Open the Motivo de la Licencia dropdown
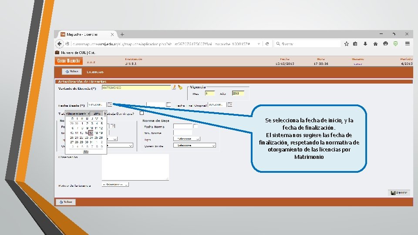The height and width of the screenshot is (235, 418). (115, 185)
